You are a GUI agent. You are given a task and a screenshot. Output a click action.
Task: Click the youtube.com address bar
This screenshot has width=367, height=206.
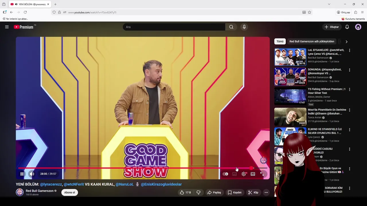[183, 12]
